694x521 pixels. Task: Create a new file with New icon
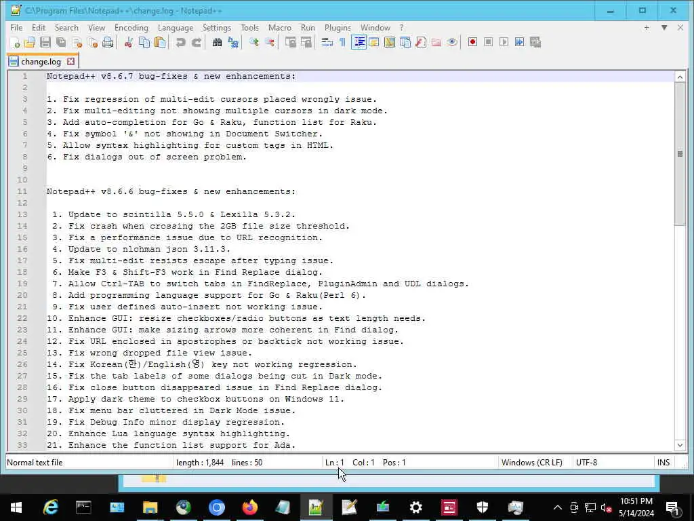(x=15, y=43)
